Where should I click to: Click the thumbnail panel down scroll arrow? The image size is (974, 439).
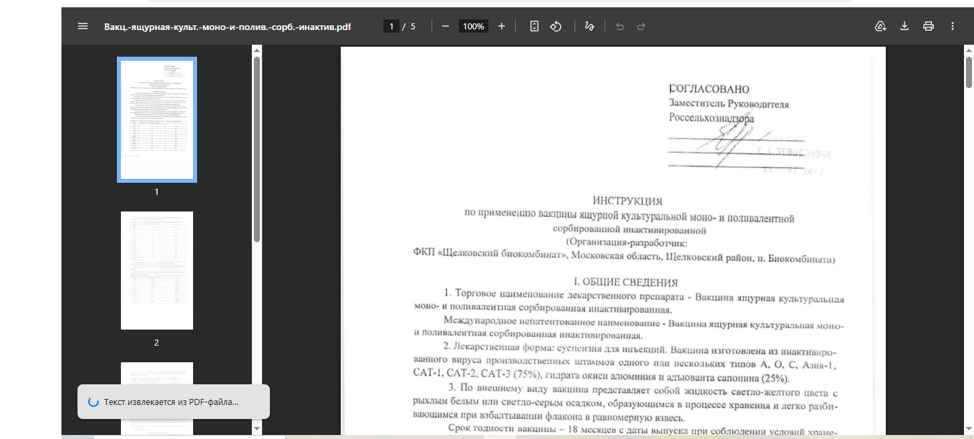(257, 428)
